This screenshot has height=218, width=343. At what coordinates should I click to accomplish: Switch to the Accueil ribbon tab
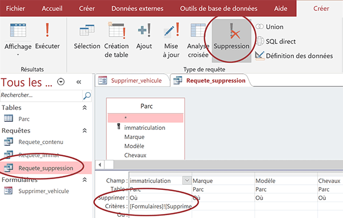click(52, 9)
